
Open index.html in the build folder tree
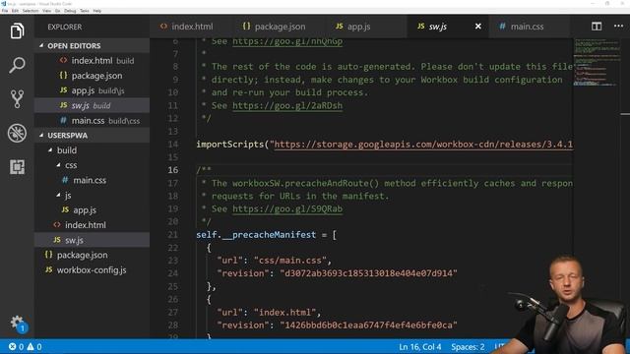coord(92,225)
